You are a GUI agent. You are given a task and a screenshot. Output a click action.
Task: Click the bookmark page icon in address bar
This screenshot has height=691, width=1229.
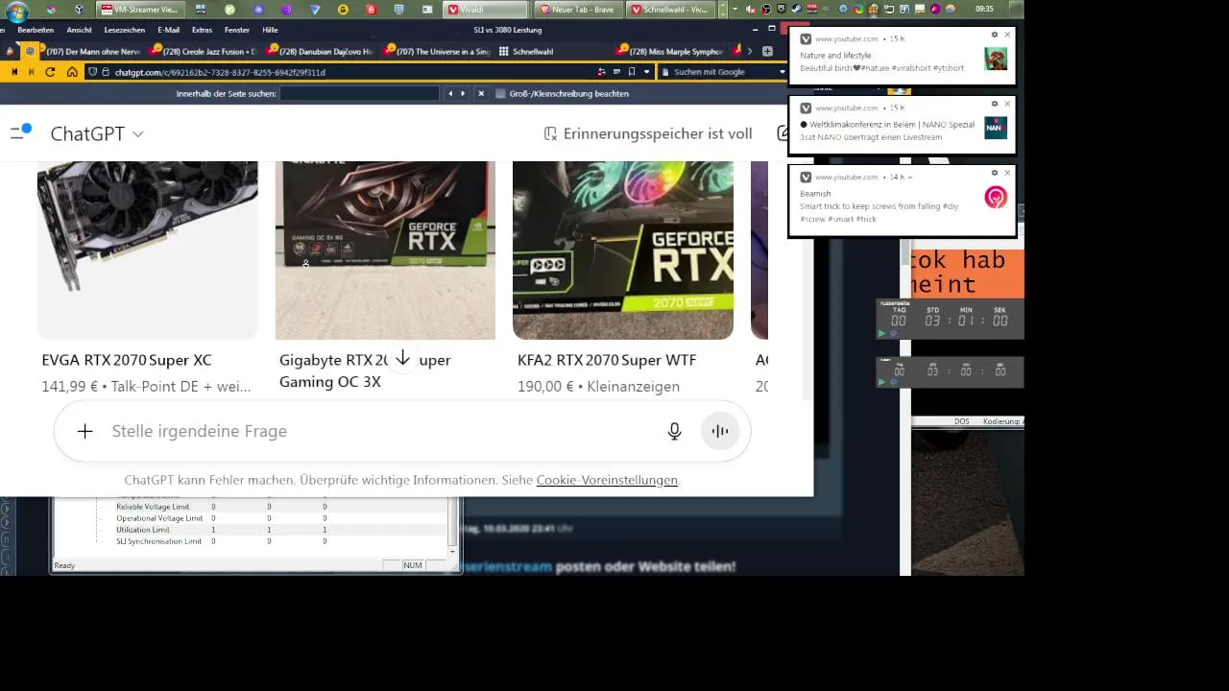point(631,72)
